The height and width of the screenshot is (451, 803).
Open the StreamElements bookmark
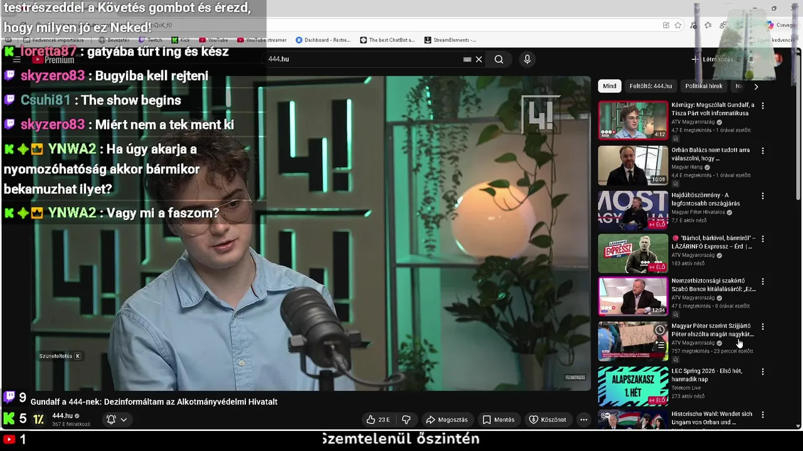point(450,40)
